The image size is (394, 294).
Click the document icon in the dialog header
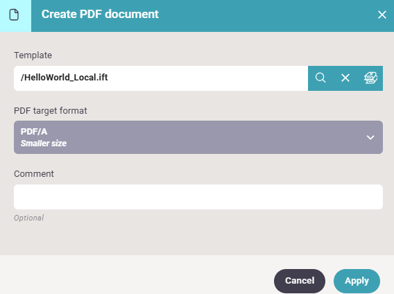pyautogui.click(x=14, y=15)
